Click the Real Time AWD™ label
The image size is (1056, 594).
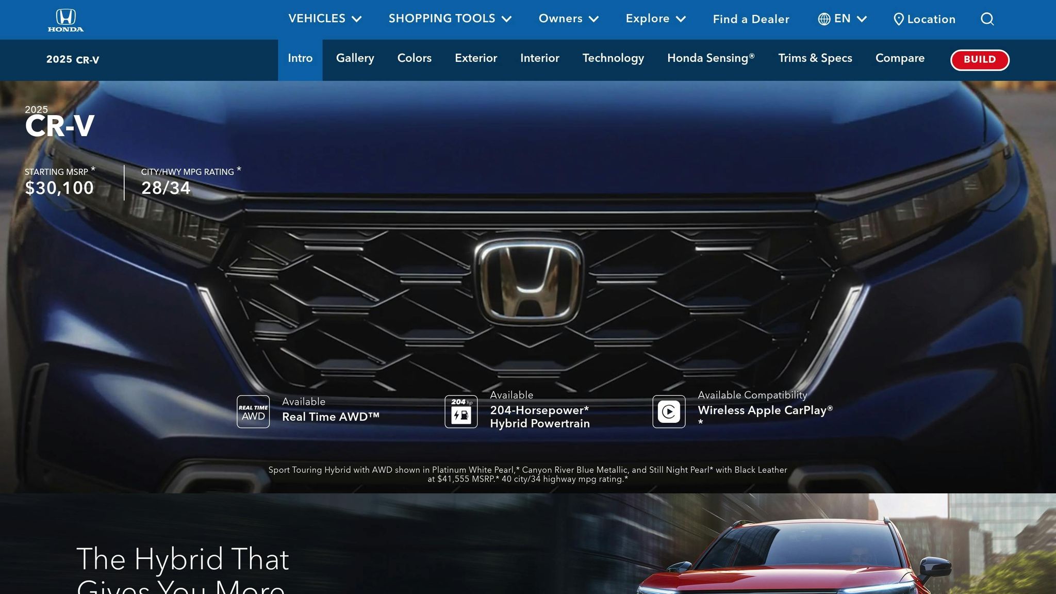click(331, 417)
